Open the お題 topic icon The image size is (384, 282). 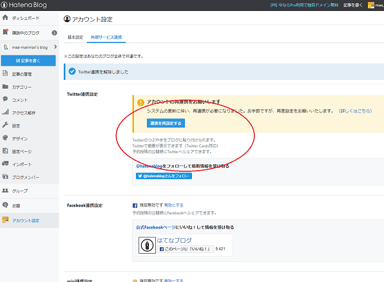click(x=5, y=205)
